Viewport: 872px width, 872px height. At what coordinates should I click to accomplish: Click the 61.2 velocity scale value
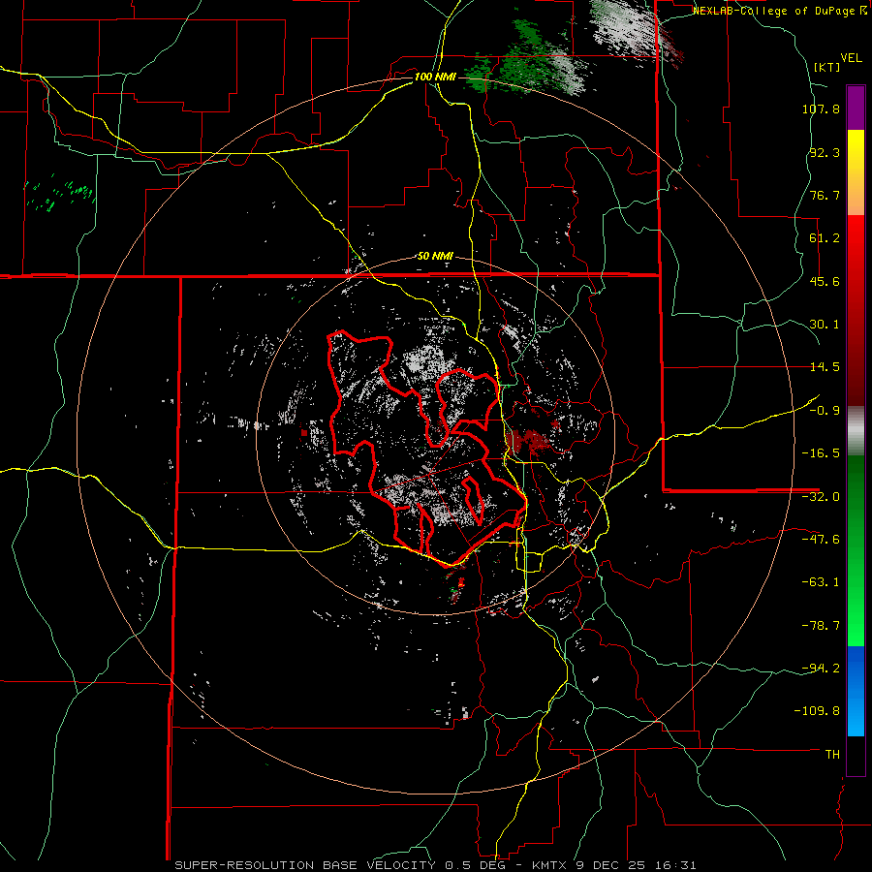click(x=825, y=238)
